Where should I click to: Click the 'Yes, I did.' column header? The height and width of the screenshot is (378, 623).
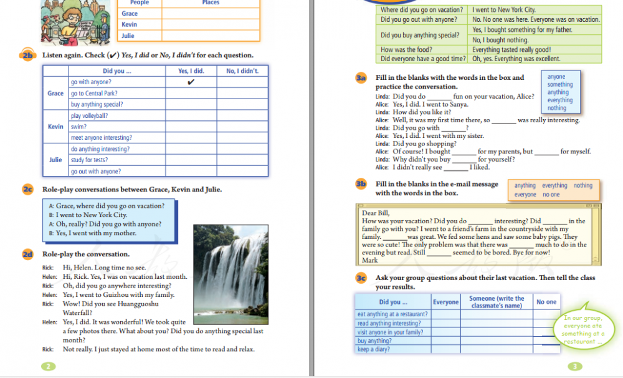(191, 71)
